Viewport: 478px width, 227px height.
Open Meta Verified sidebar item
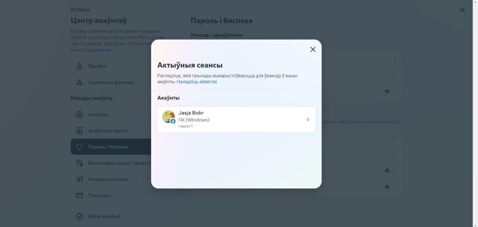111,216
